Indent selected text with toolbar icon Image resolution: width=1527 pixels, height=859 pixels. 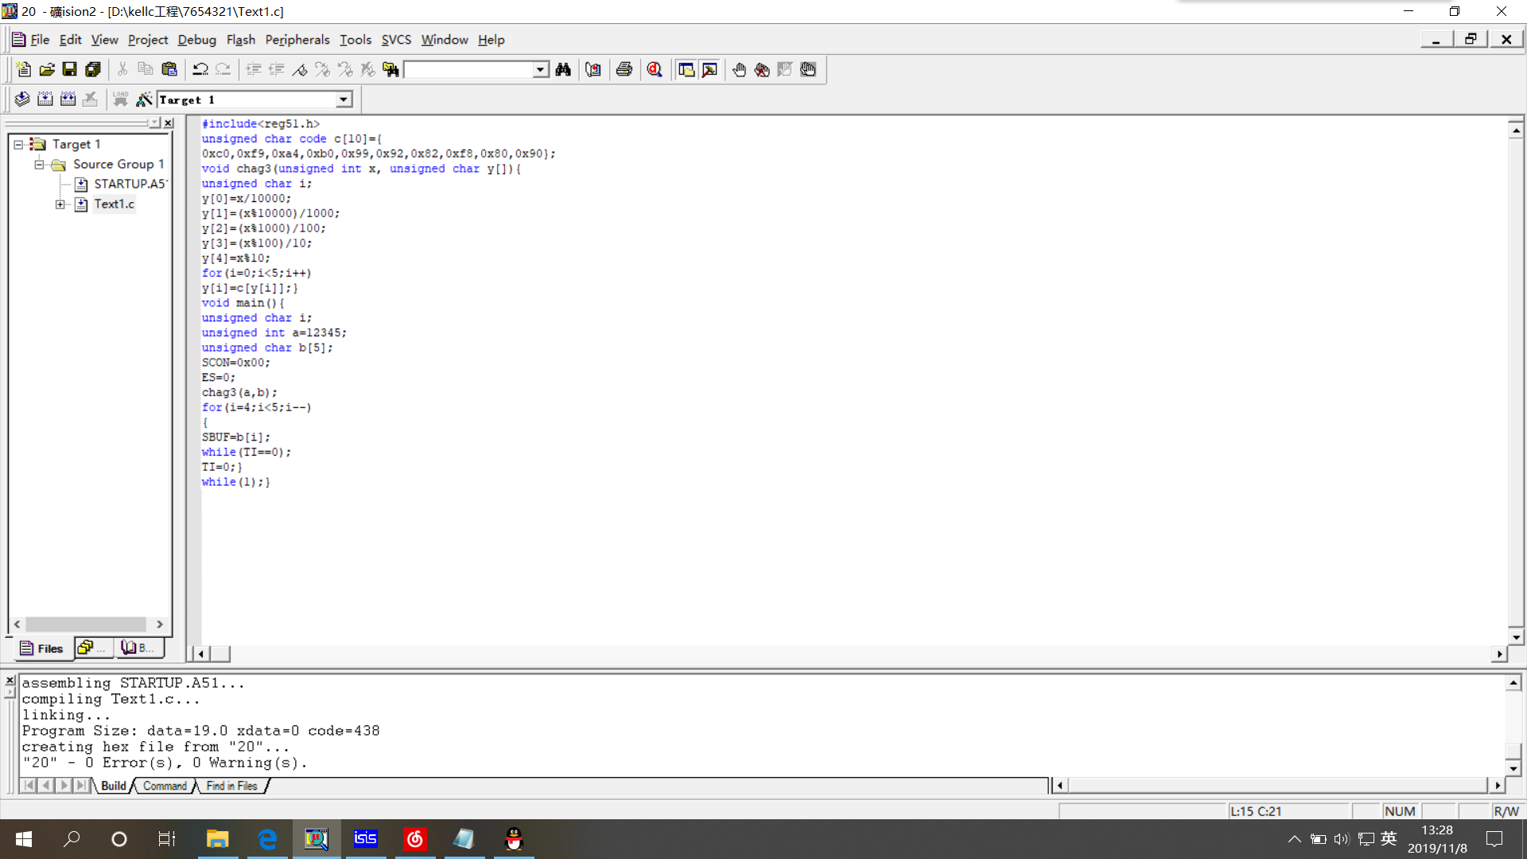coord(254,70)
